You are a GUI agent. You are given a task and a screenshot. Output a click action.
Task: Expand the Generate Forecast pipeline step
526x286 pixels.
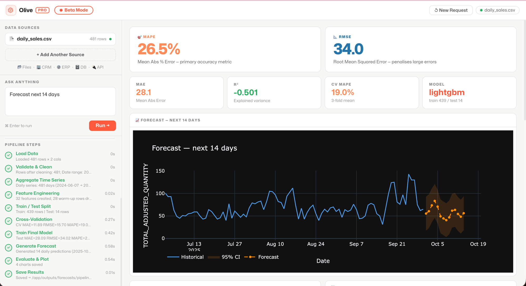pos(36,246)
